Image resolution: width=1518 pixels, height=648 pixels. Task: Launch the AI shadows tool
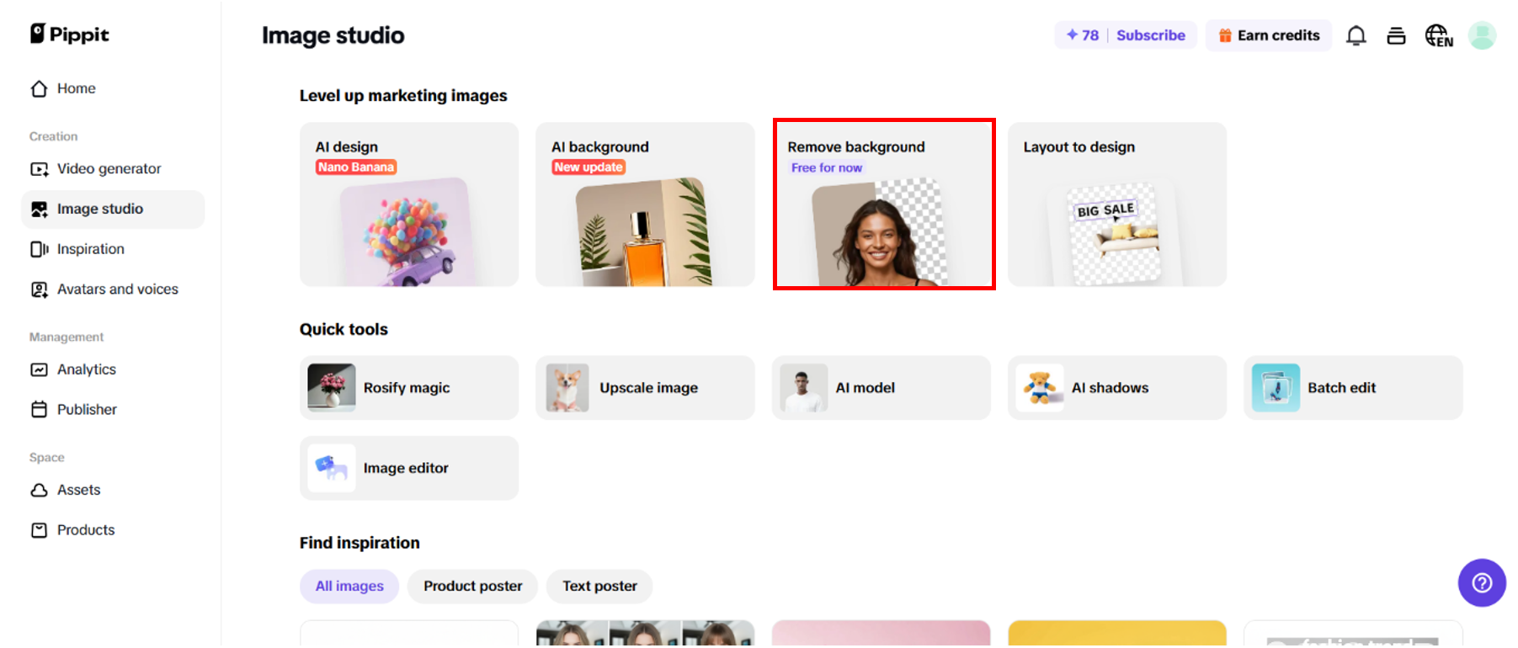(x=1117, y=388)
